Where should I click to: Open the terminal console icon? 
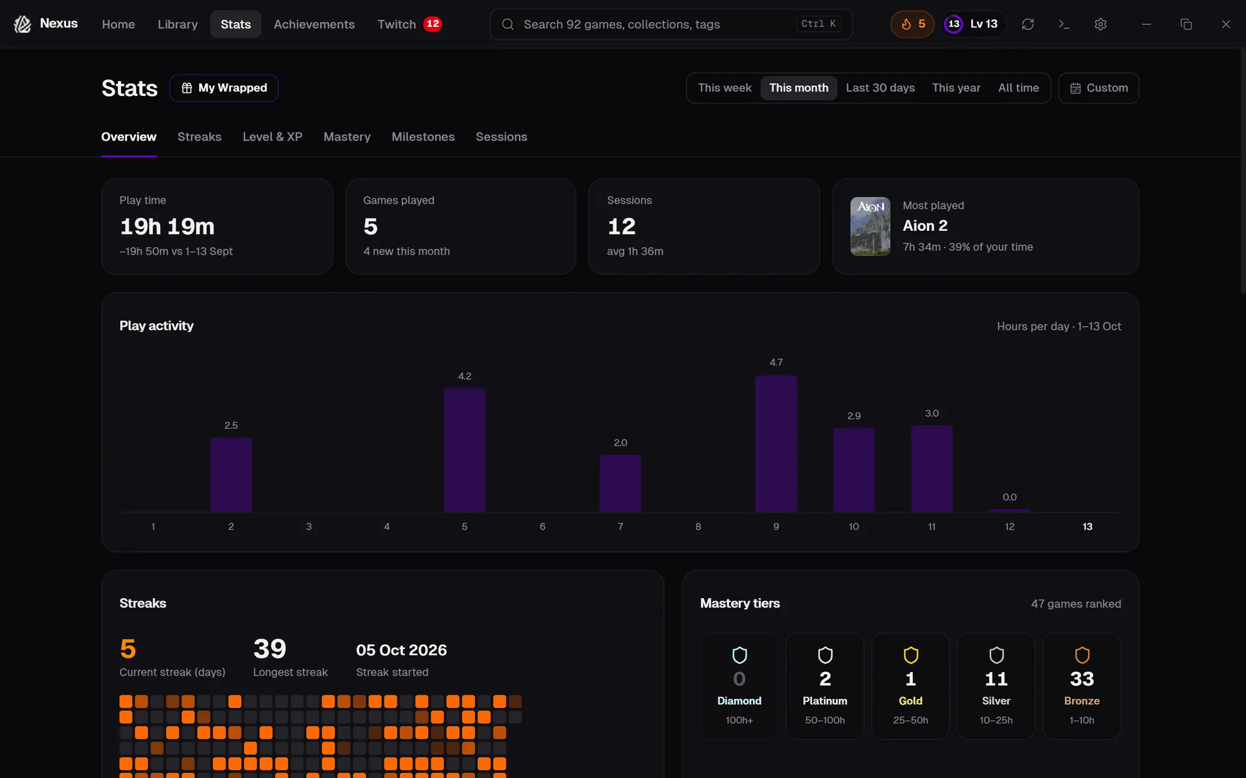point(1064,24)
